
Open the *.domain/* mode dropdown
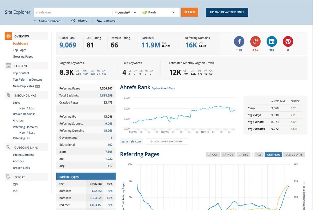click(126, 12)
